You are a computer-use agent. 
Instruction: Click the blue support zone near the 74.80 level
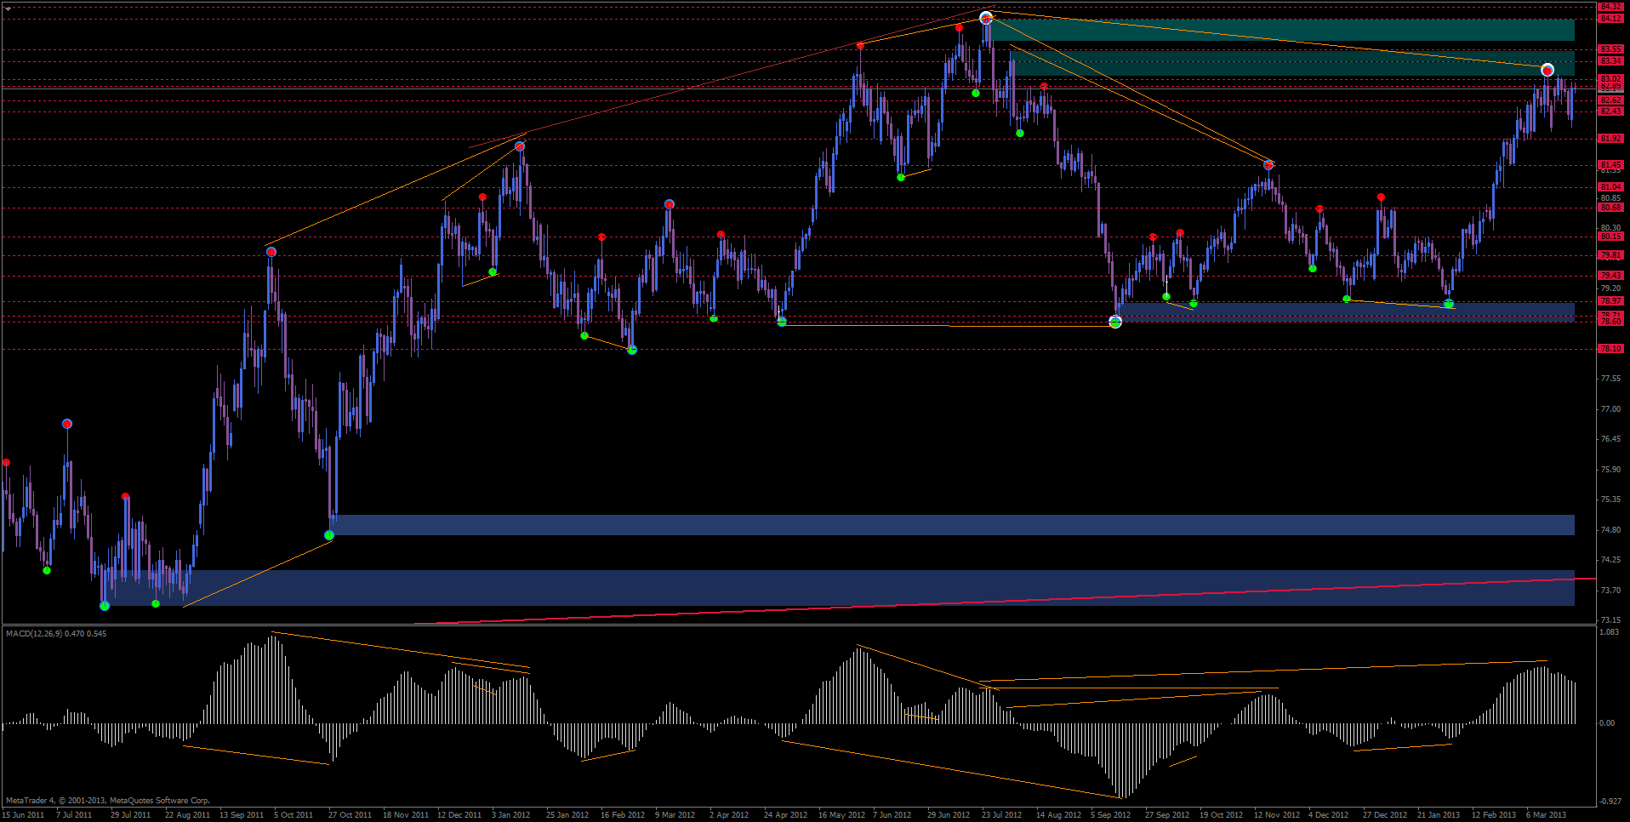pos(936,524)
